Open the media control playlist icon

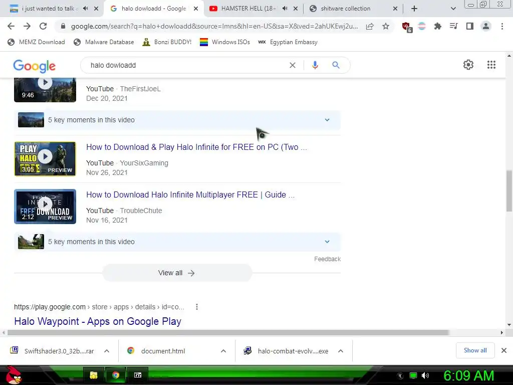453,26
